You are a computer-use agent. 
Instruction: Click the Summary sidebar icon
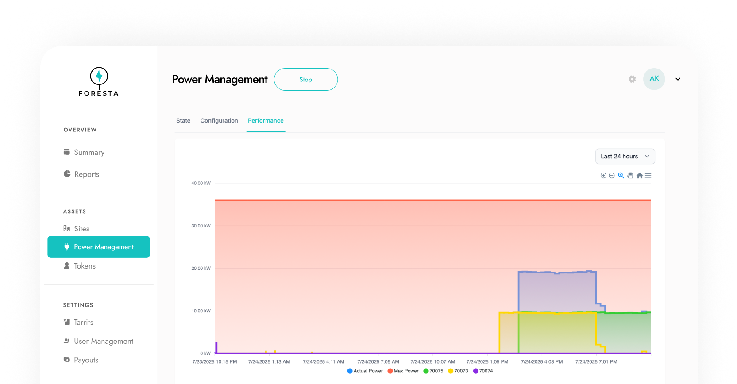click(x=67, y=152)
